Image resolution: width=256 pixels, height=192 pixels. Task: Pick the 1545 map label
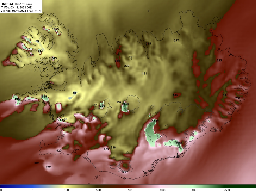click(54, 58)
